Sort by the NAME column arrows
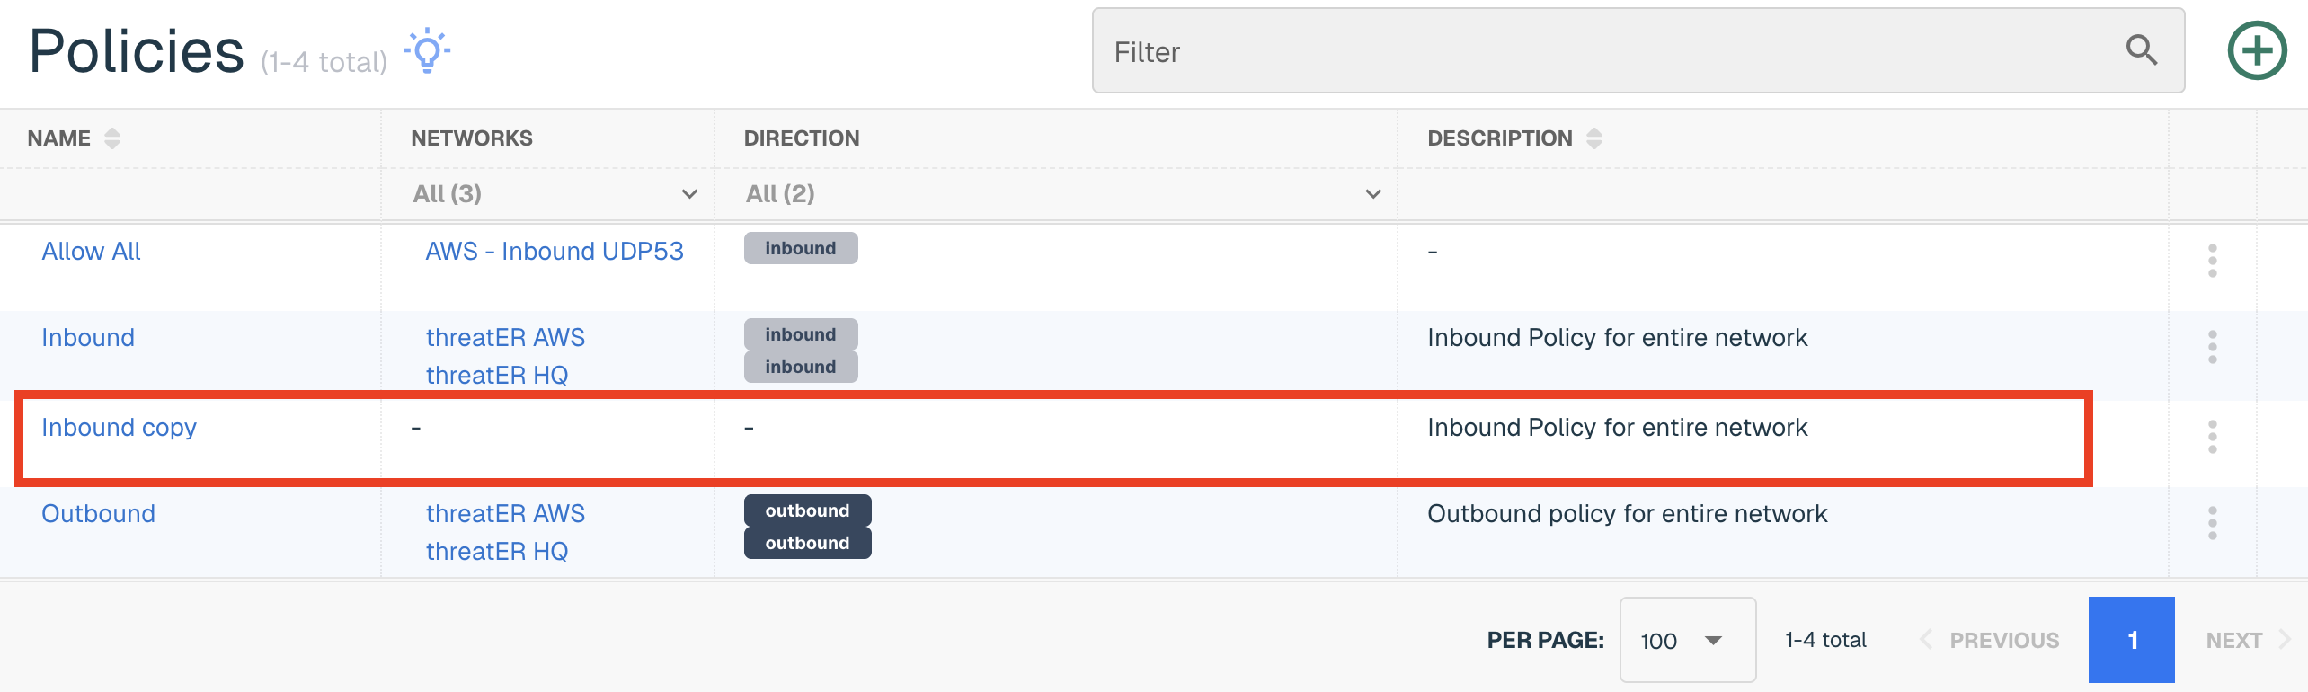This screenshot has width=2308, height=692. (x=112, y=138)
